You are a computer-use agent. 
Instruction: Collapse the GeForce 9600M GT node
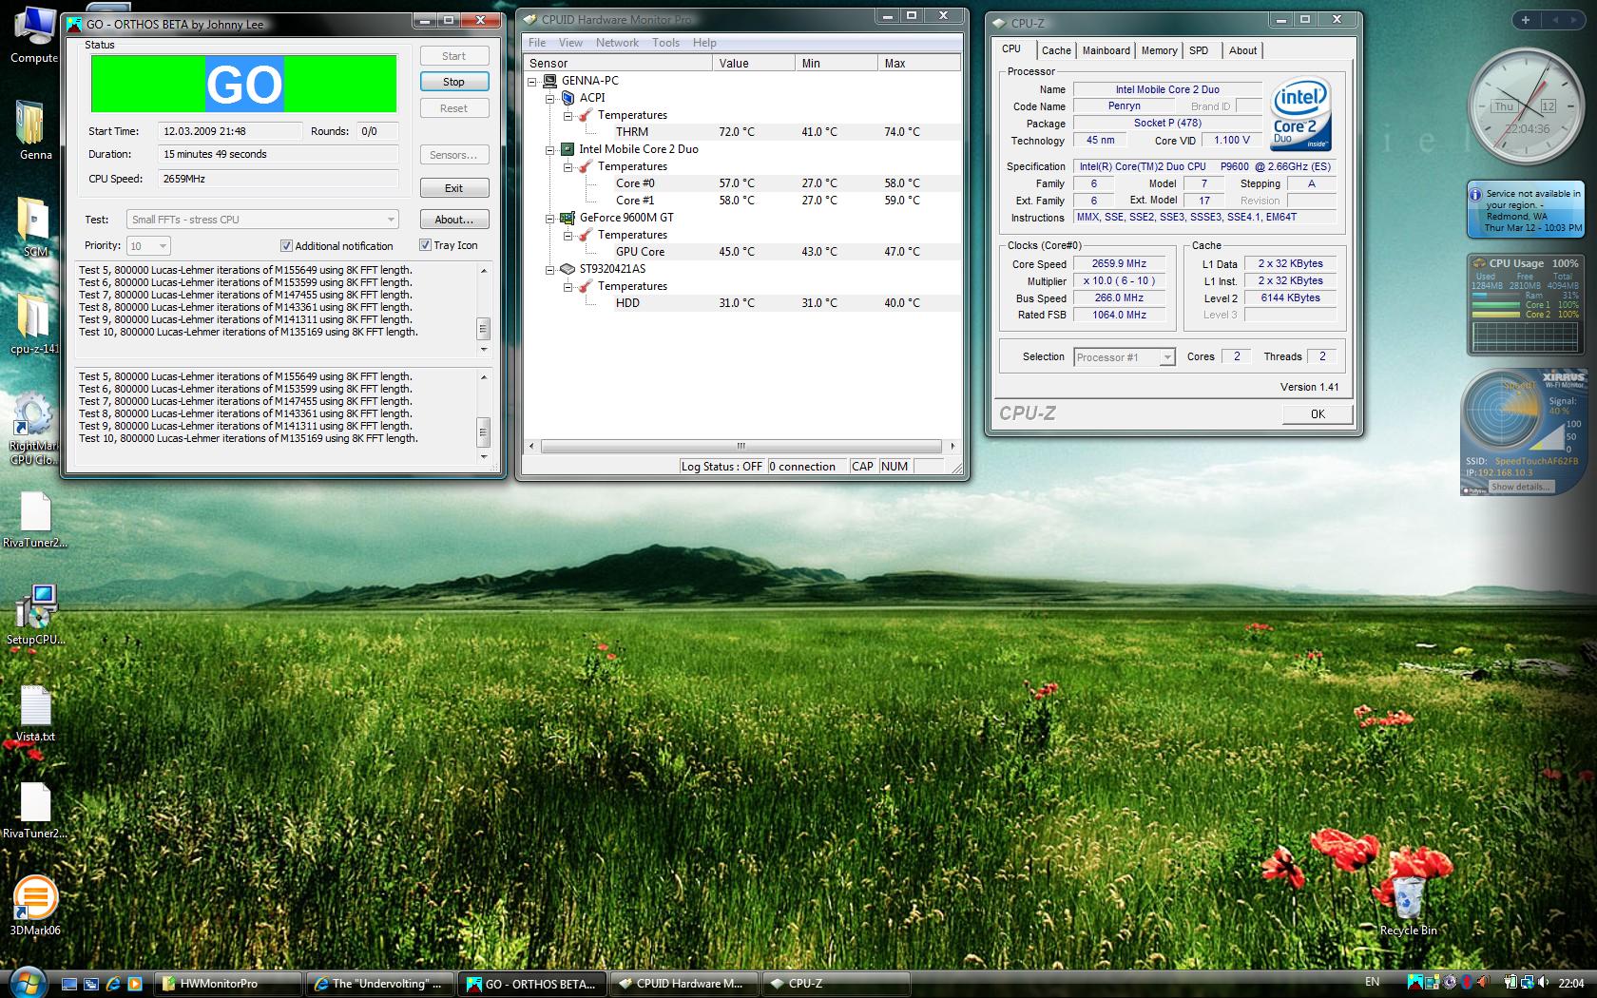[x=549, y=219]
